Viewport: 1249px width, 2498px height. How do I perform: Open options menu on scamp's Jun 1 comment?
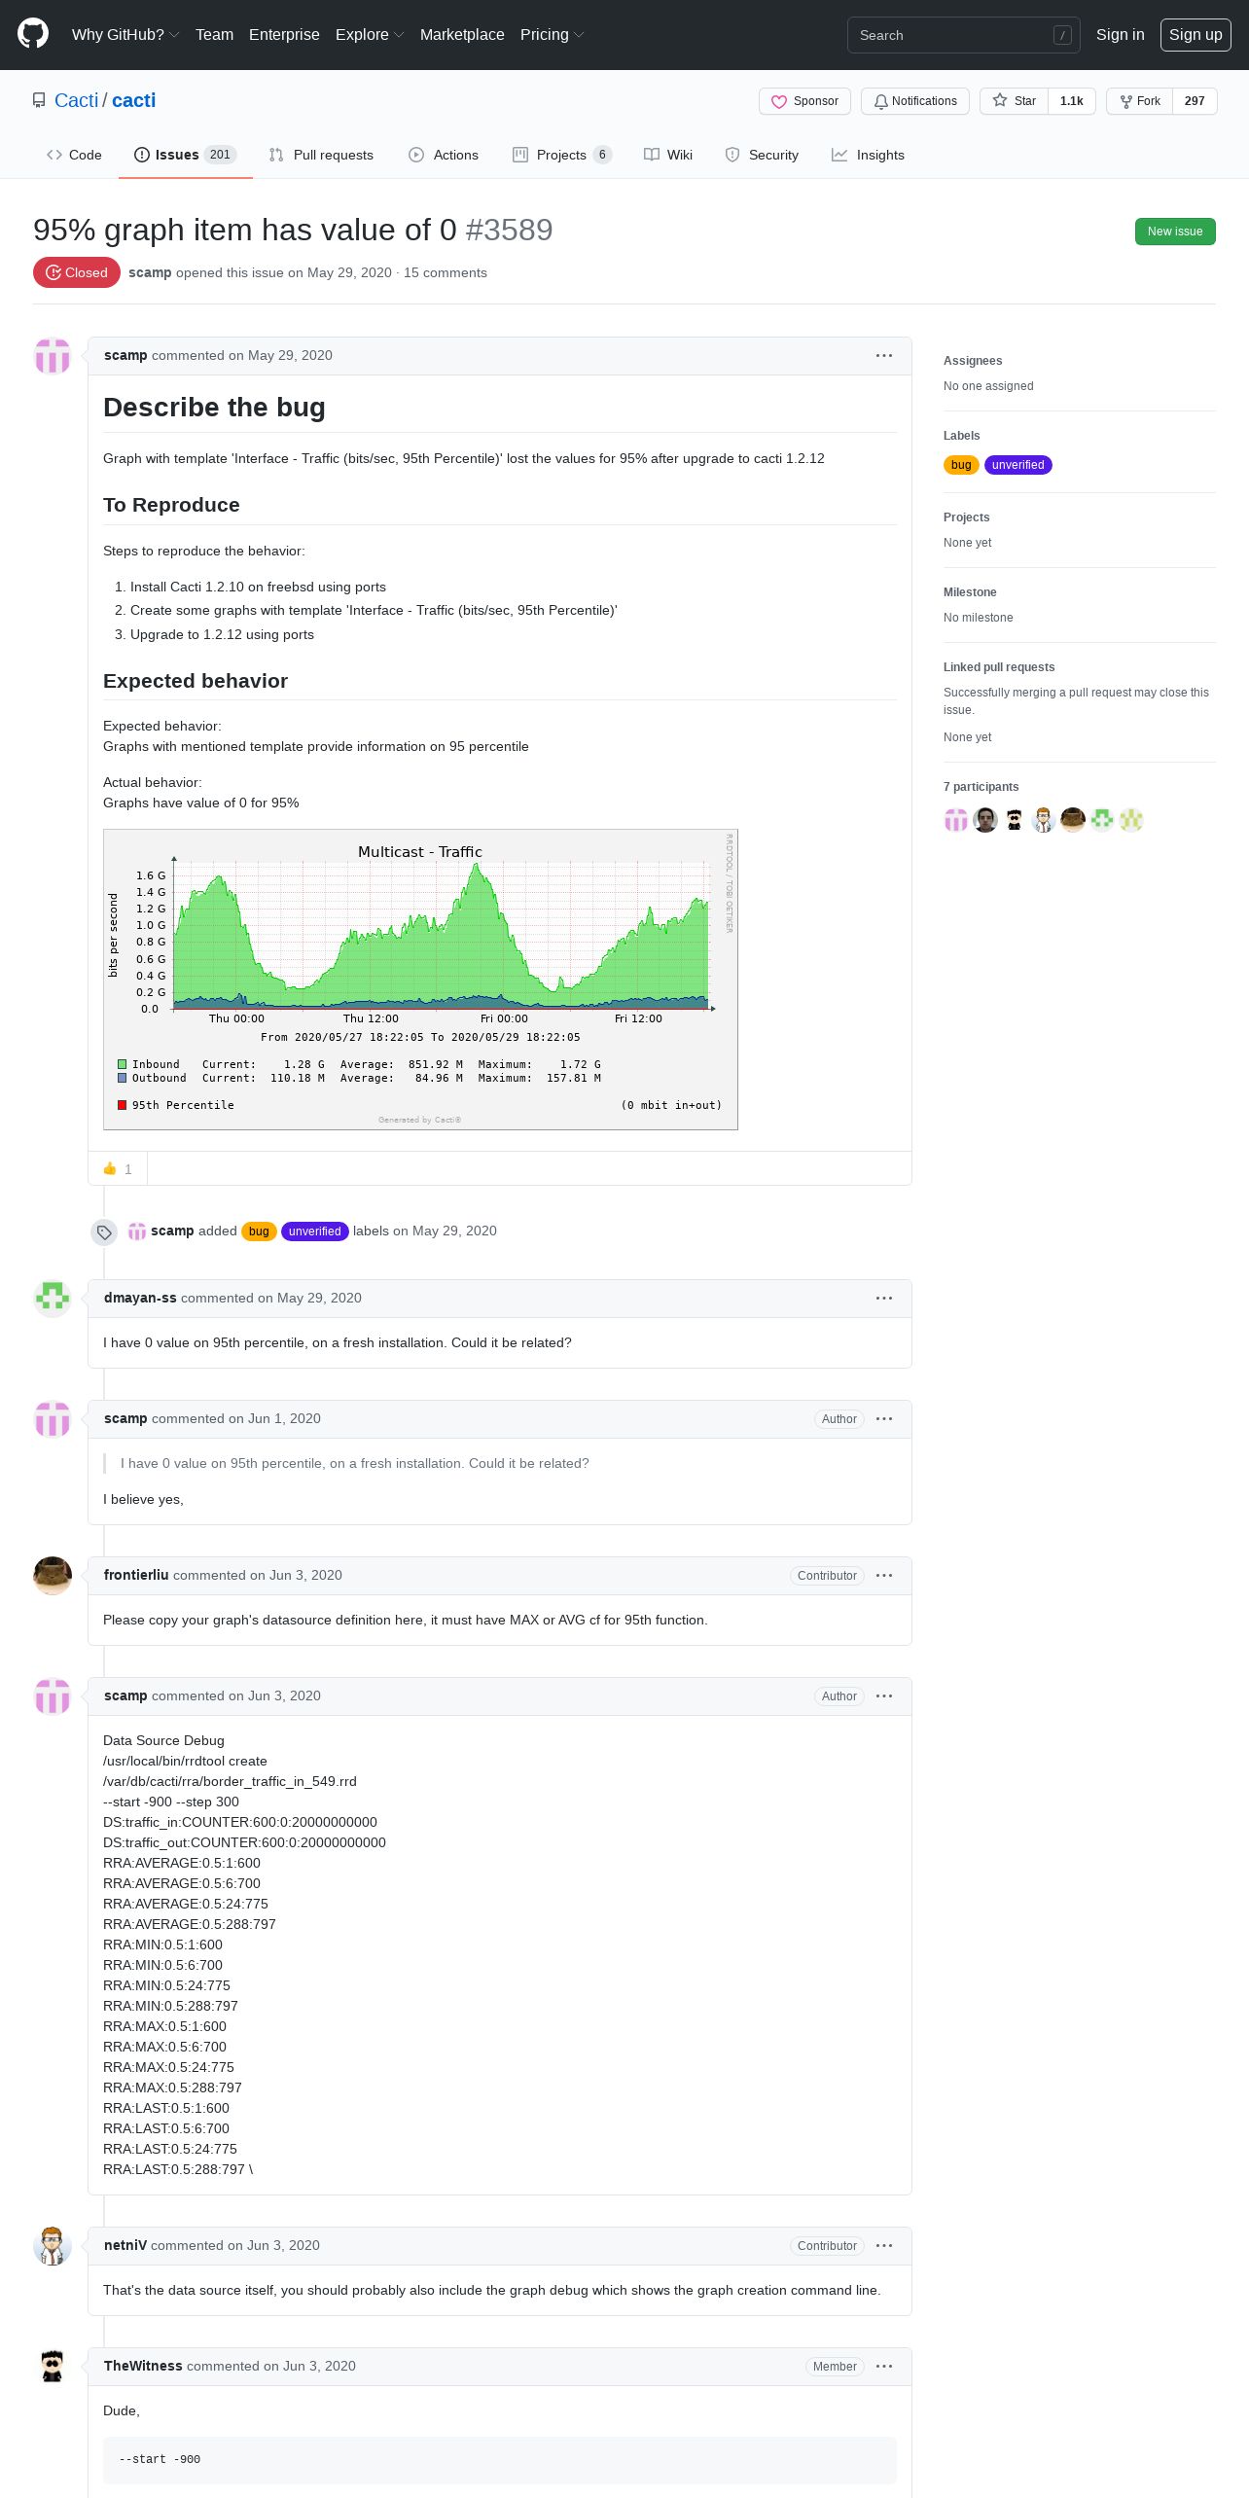[x=884, y=1419]
